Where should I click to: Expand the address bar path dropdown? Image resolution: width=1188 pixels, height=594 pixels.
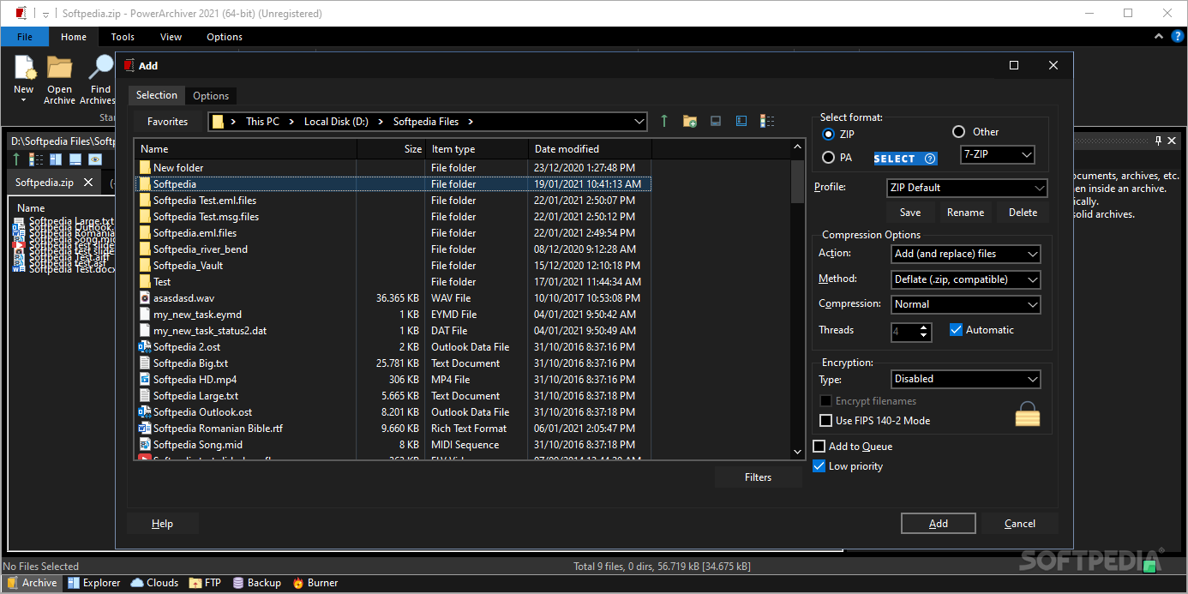(639, 122)
